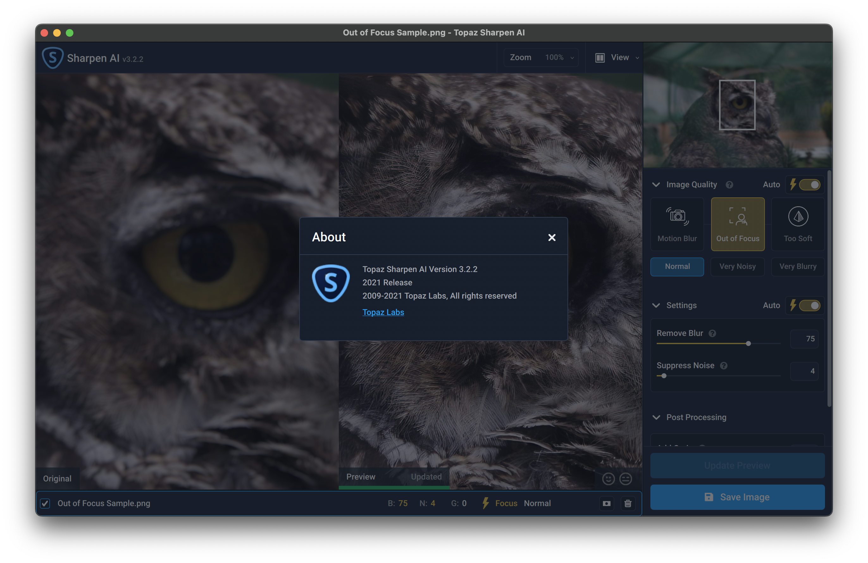This screenshot has width=868, height=563.
Task: Toggle Image Quality Auto switch
Action: [809, 185]
